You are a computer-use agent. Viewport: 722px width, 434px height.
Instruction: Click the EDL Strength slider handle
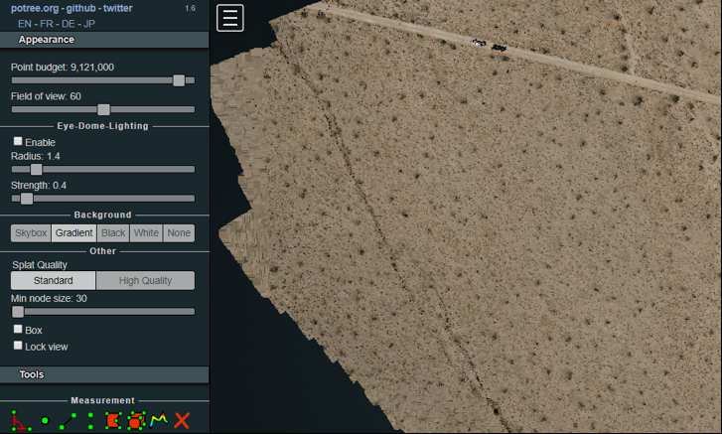27,199
